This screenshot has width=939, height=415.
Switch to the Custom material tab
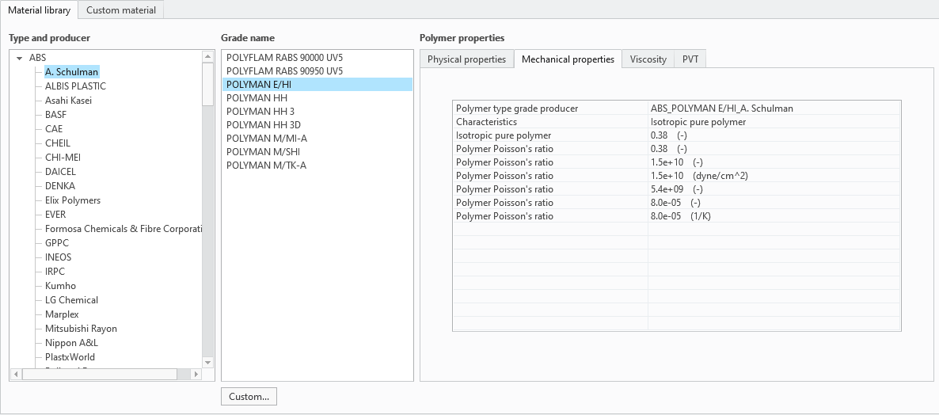click(121, 10)
